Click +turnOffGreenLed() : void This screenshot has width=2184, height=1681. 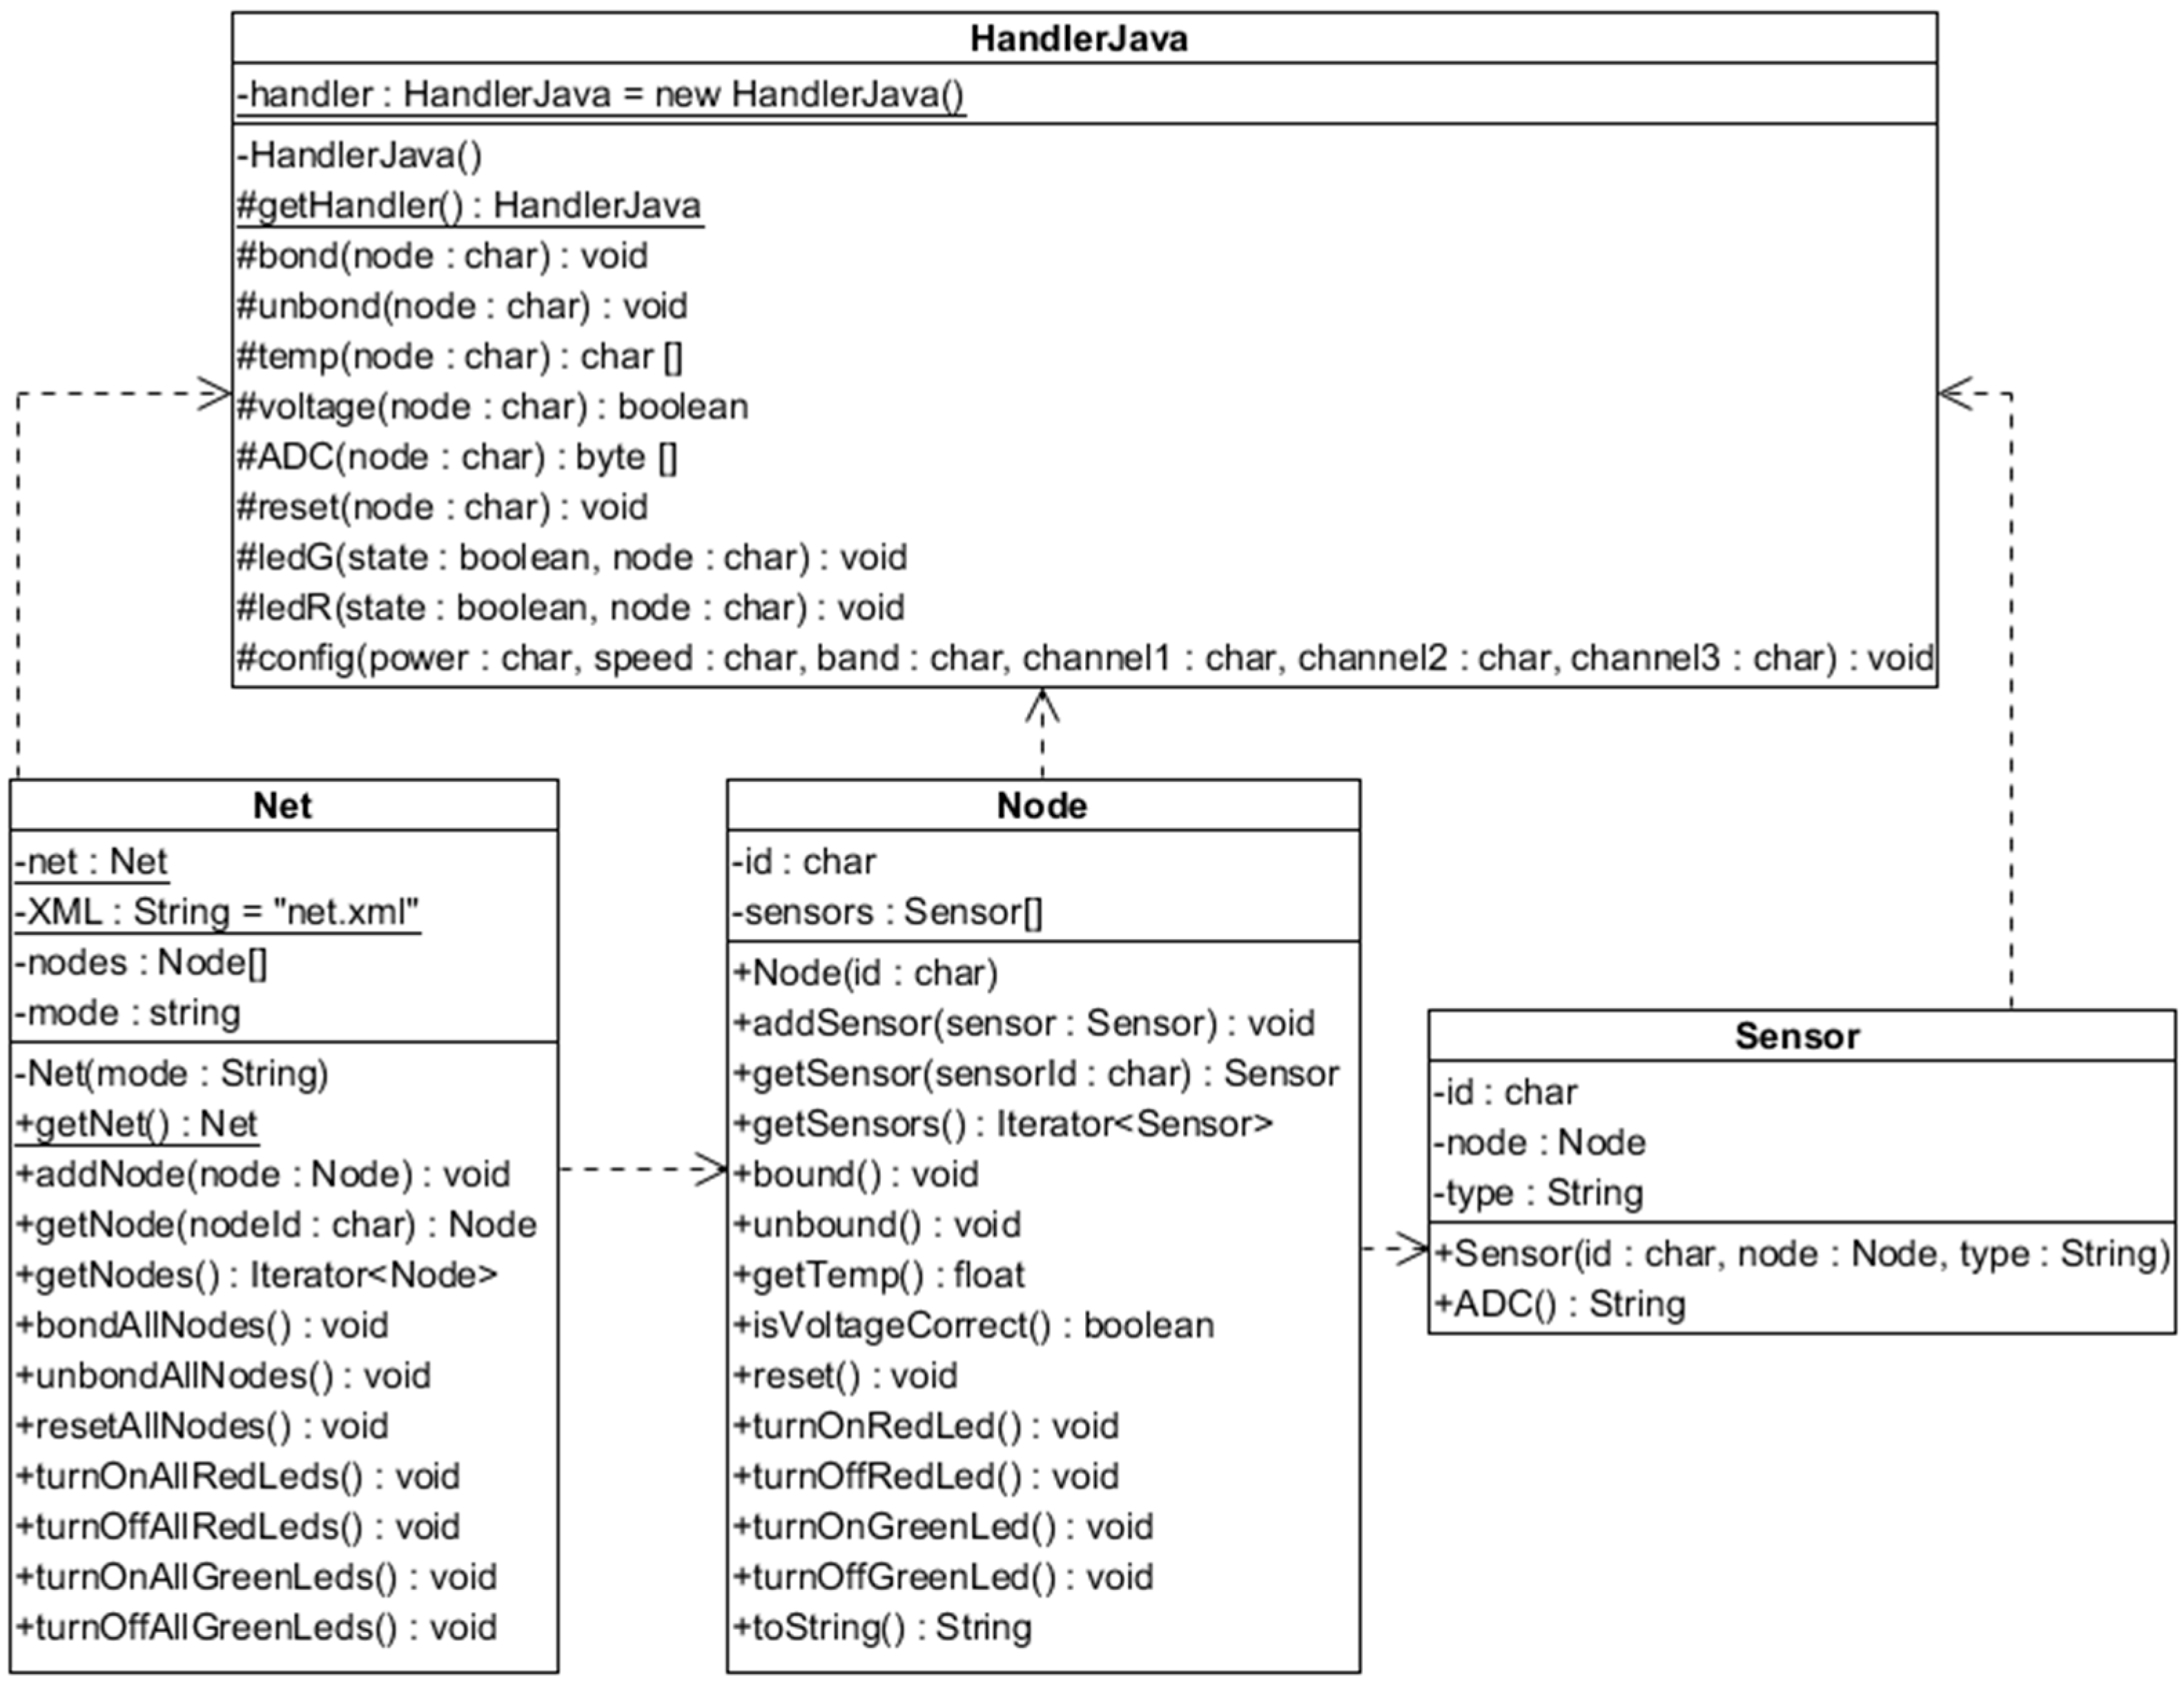pos(943,1577)
